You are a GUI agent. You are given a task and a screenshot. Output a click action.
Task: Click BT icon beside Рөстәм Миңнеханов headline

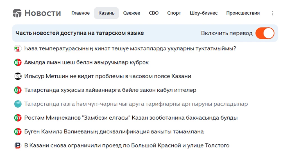pyautogui.click(x=18, y=118)
